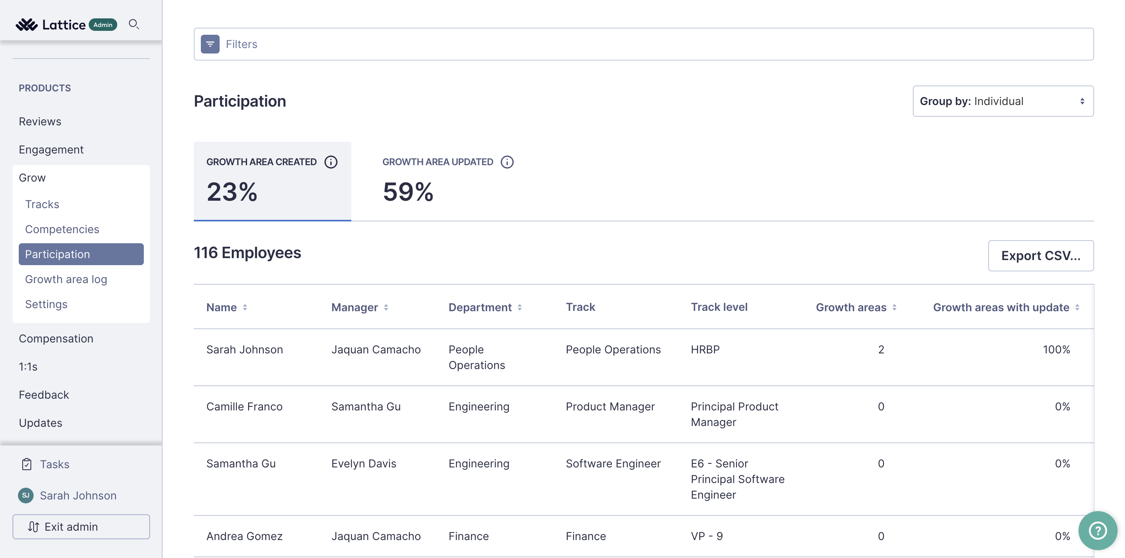Select the Growth Area Updated tab

tap(449, 181)
